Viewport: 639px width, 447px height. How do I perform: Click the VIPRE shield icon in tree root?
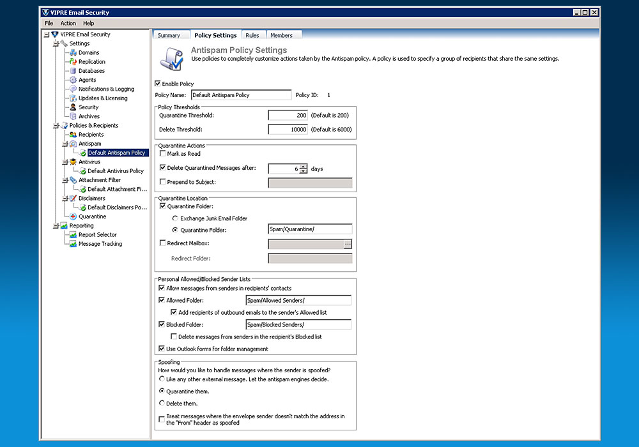click(54, 34)
